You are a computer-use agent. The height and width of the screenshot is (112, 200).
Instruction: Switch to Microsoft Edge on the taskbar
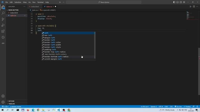33,110
